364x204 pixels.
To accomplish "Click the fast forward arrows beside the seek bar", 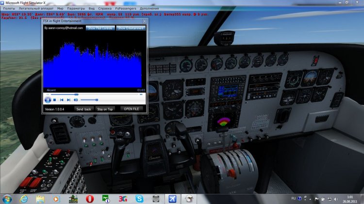I will click(x=141, y=94).
